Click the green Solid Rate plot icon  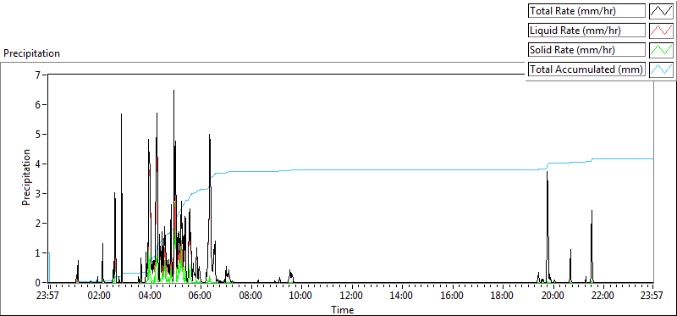[661, 50]
